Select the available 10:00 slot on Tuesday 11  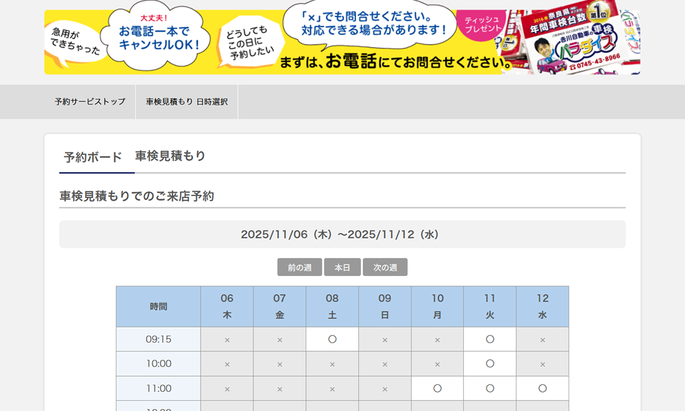490,364
